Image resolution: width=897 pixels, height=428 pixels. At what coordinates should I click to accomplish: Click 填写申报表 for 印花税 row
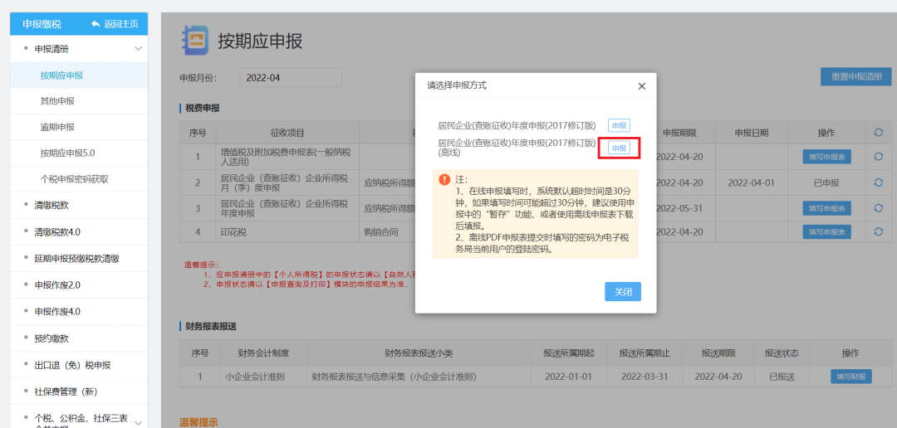pos(826,231)
